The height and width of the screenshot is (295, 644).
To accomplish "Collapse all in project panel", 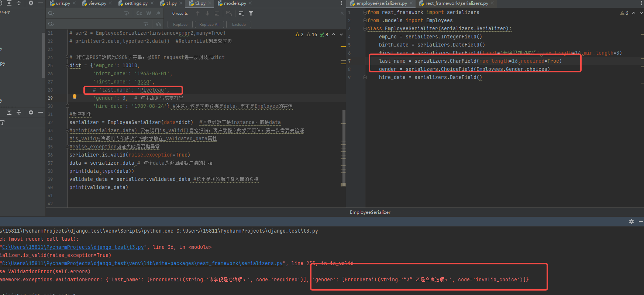I will click(x=19, y=3).
